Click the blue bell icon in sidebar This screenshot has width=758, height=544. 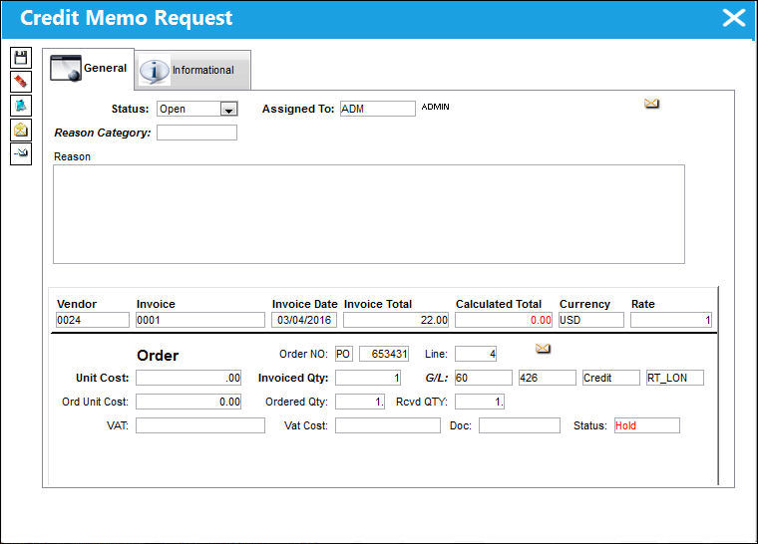[21, 106]
